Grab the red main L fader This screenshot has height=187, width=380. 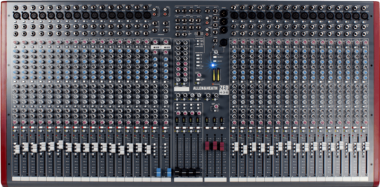coord(208,146)
